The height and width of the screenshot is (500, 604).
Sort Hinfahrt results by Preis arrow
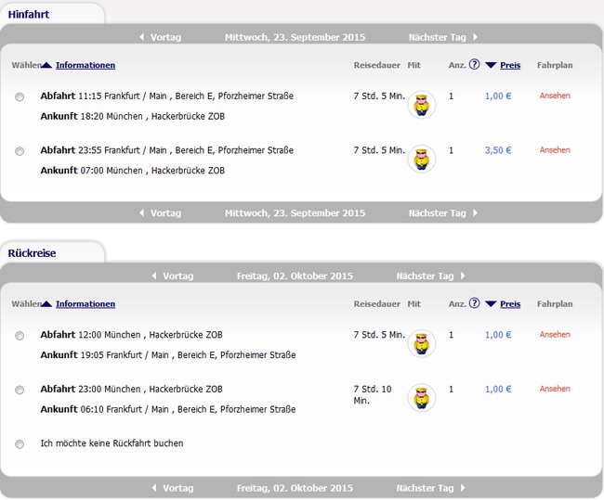point(491,66)
